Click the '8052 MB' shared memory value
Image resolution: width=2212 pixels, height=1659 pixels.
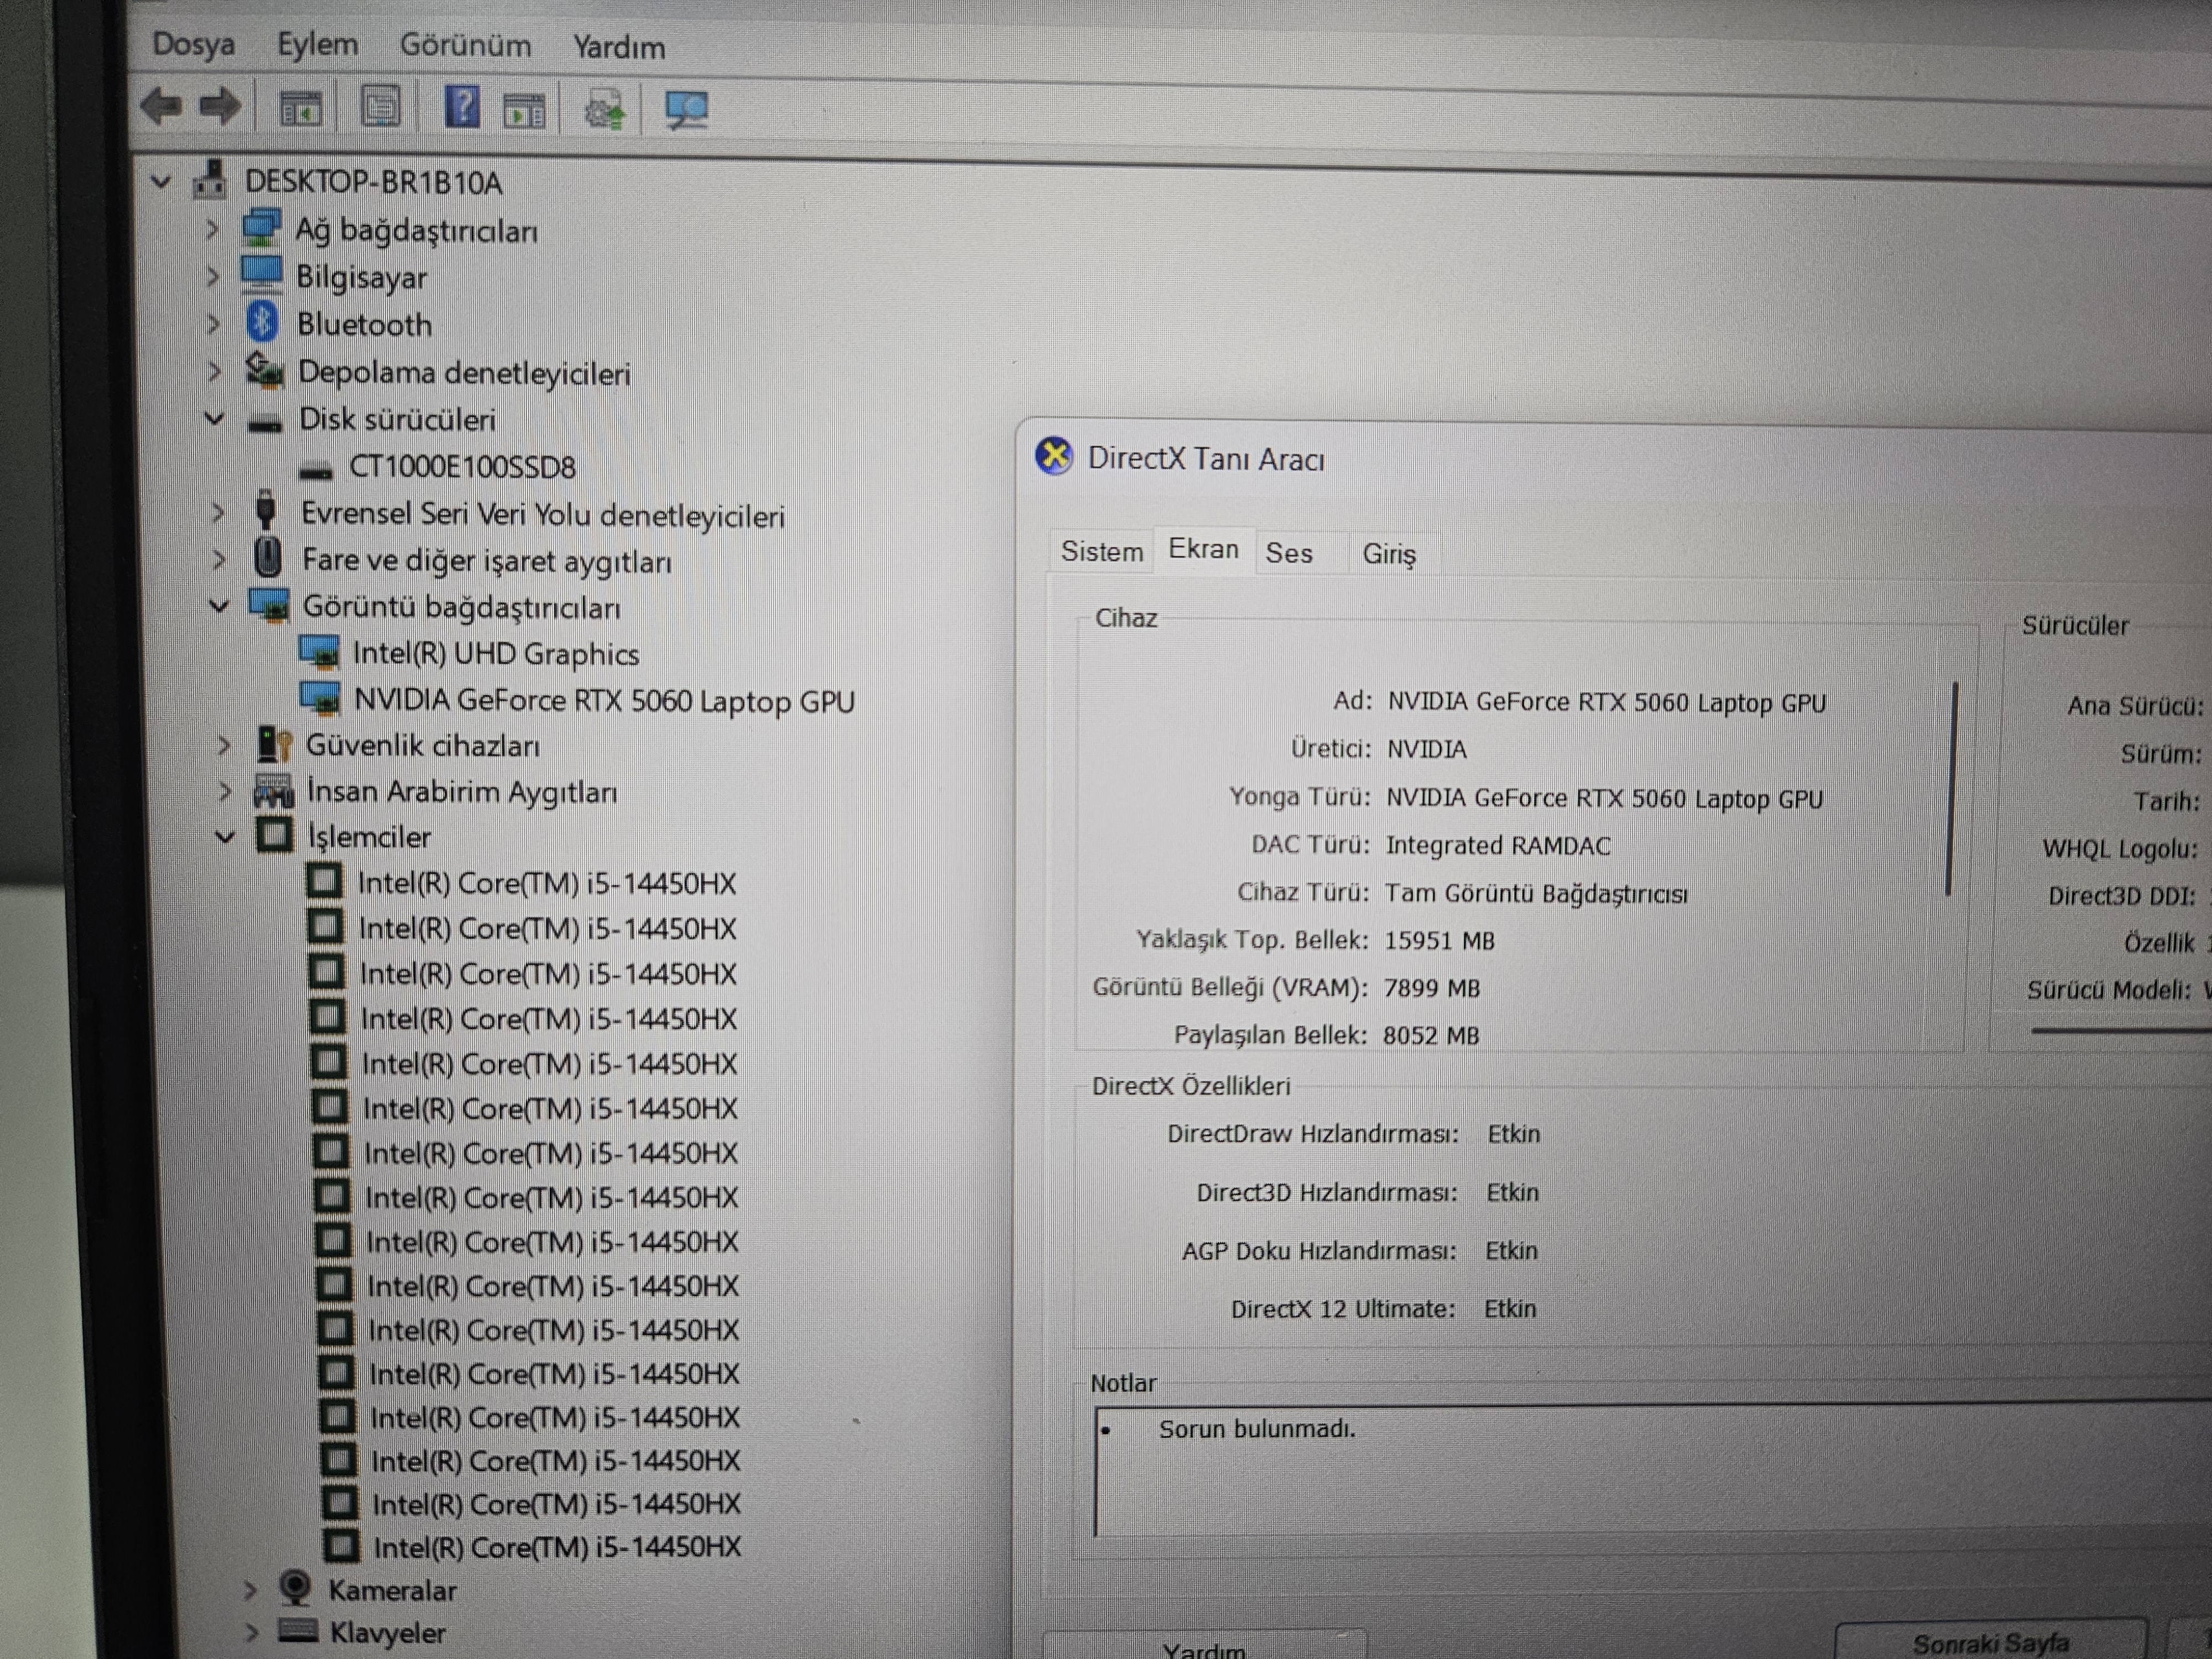coord(1430,1035)
